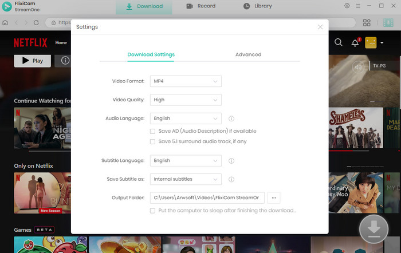The width and height of the screenshot is (401, 253).
Task: Switch to the Download tab
Action: click(x=144, y=6)
